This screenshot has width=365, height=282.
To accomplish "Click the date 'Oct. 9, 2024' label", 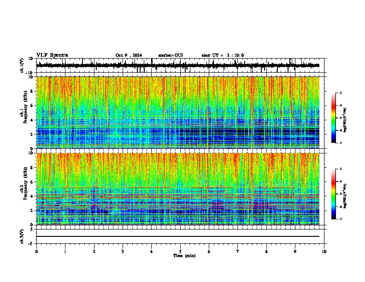I will pos(129,55).
